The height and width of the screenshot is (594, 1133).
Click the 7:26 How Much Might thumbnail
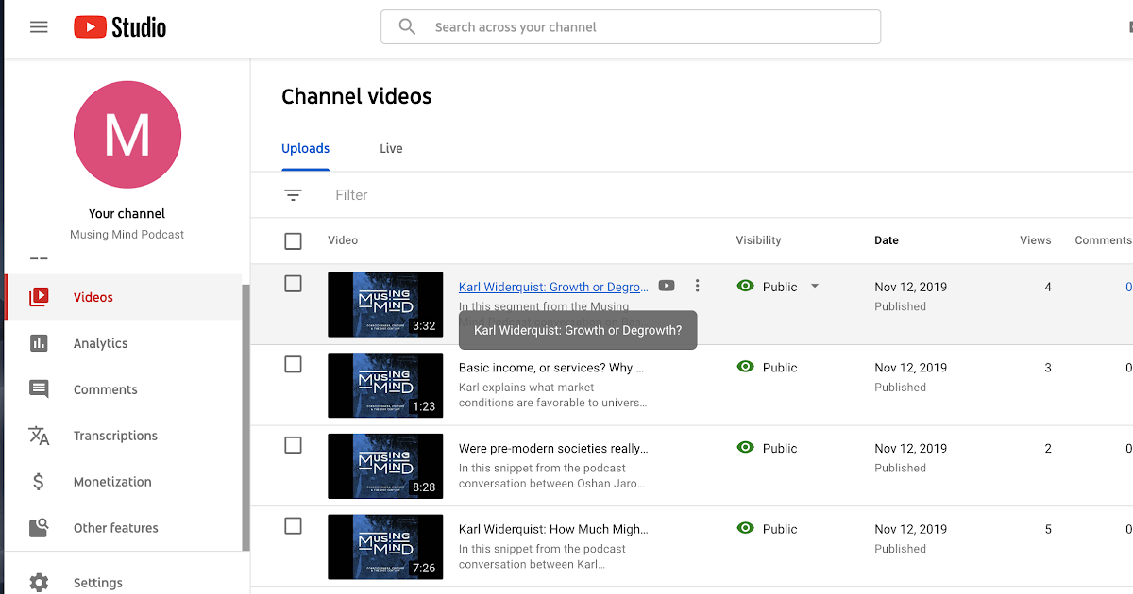point(385,547)
